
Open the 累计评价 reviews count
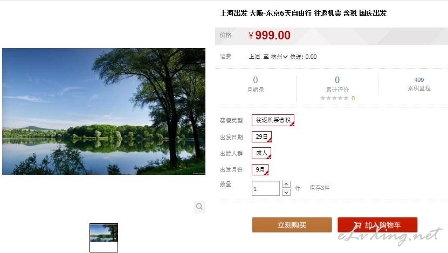tap(337, 80)
